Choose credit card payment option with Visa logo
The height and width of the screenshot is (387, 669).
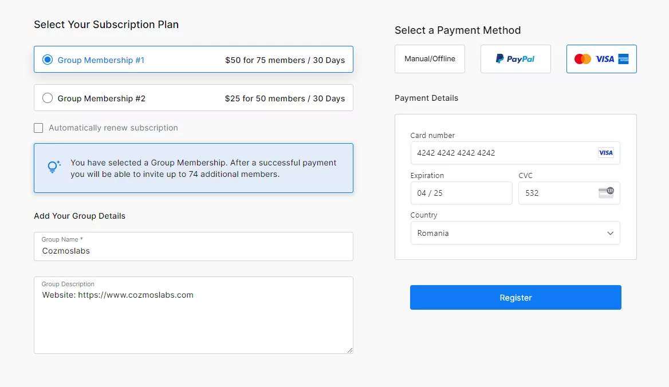(x=601, y=59)
